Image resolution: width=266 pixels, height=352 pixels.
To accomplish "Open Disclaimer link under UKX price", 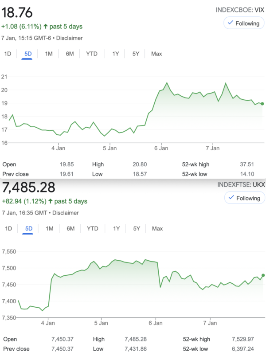I will coord(66,213).
